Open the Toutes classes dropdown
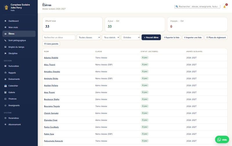232x146 pixels. [x=88, y=38]
